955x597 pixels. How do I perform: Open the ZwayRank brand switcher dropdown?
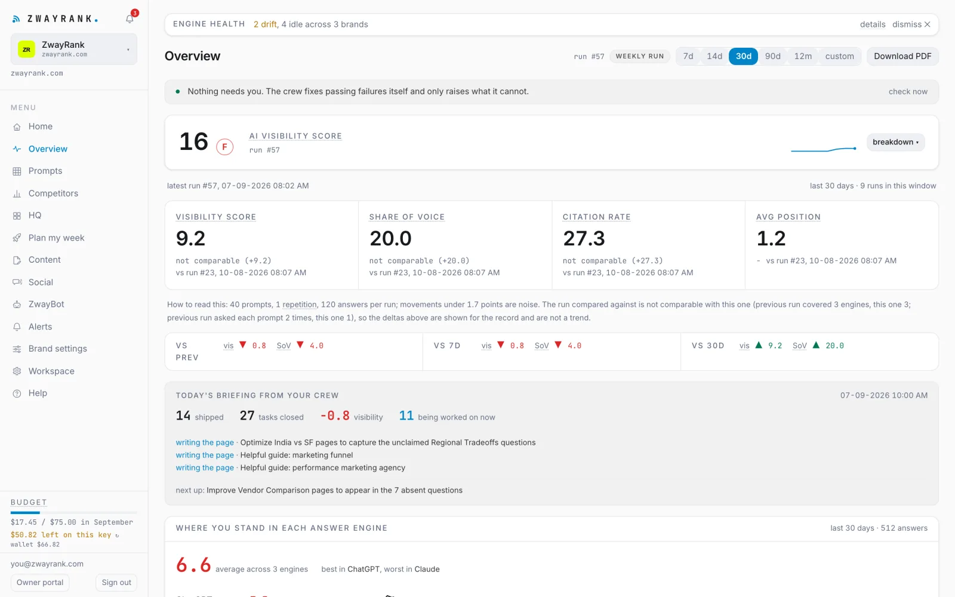coord(74,49)
